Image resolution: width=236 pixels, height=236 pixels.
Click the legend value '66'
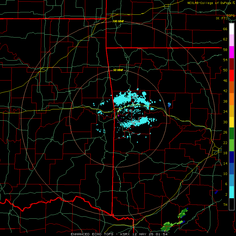tap(225, 29)
